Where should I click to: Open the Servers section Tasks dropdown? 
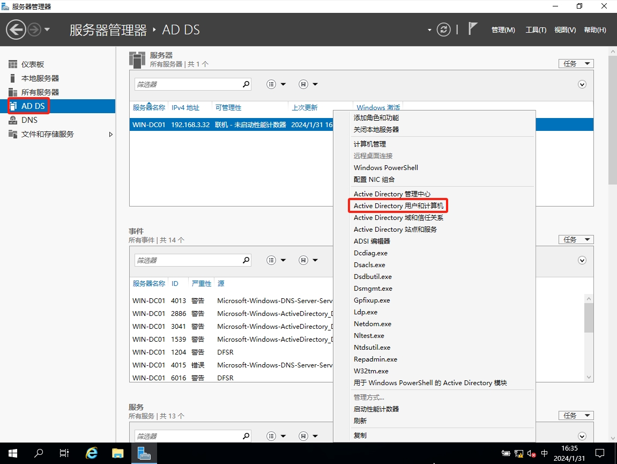(576, 63)
